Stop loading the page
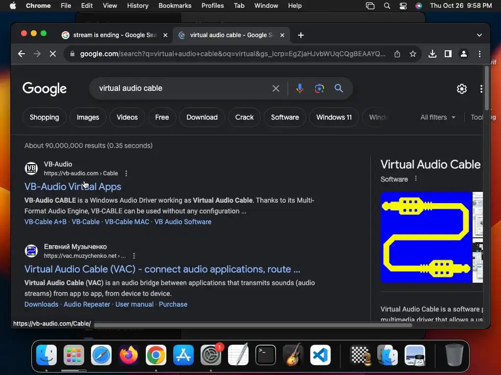 [53, 54]
